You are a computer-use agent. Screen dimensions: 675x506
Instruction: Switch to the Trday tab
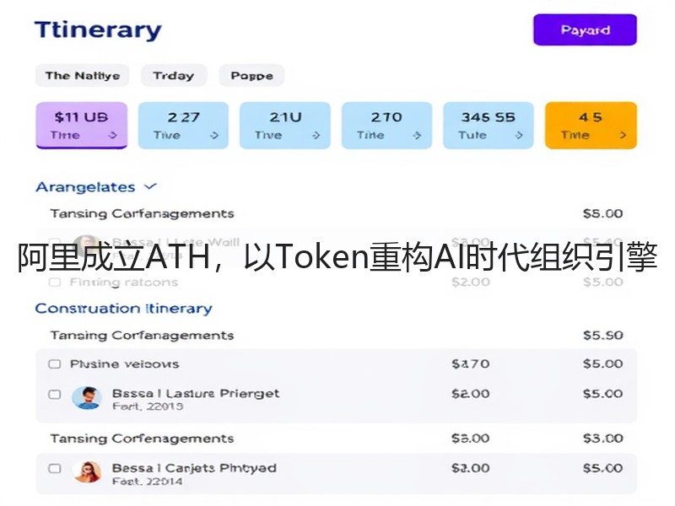[174, 76]
